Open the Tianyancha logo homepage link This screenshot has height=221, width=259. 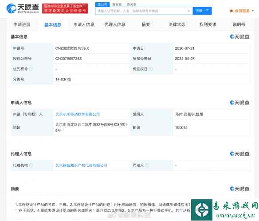coord(23,8)
